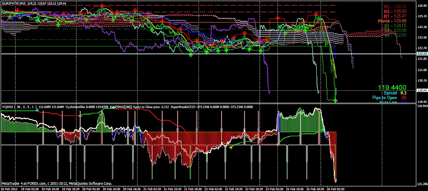Viewport: 428px width, 191px height.
Task: Click the 119.44 current price tag on axis
Action: (x=422, y=90)
